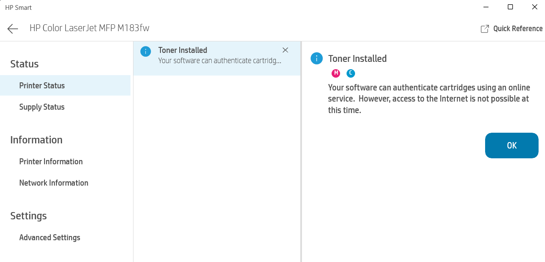The image size is (545, 262).
Task: Click the Settings section header
Action: pos(28,215)
